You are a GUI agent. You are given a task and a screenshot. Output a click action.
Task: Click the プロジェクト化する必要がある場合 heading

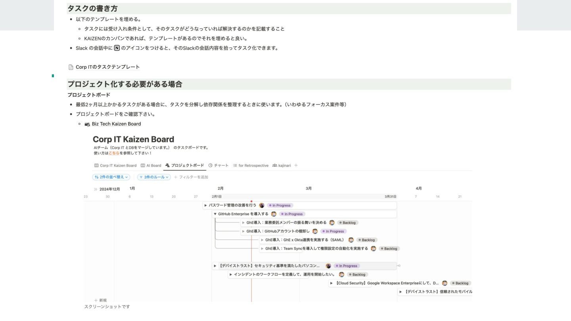tap(125, 84)
